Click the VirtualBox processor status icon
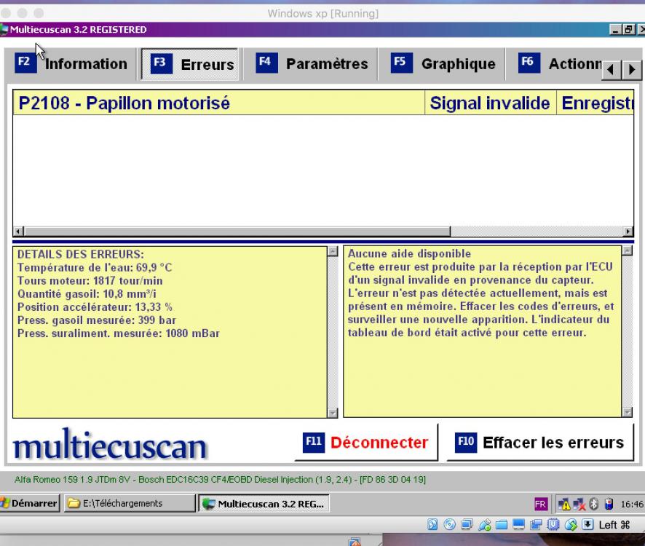The height and width of the screenshot is (546, 645). coord(552,523)
